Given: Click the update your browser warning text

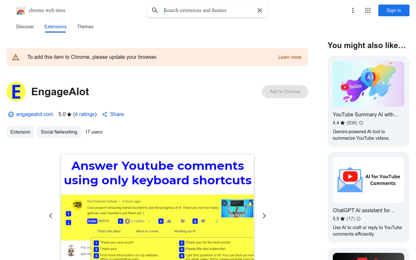Looking at the screenshot, I should click(92, 57).
